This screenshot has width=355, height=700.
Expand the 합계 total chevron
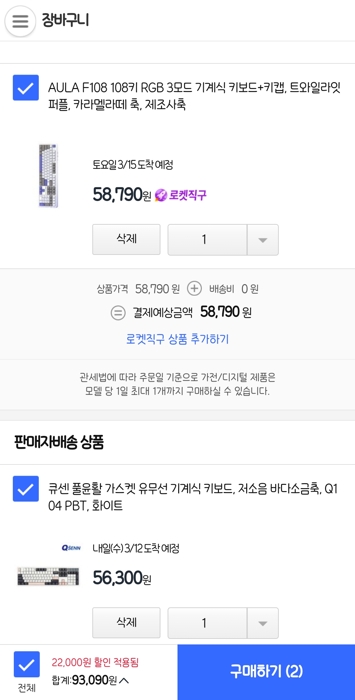click(x=124, y=680)
